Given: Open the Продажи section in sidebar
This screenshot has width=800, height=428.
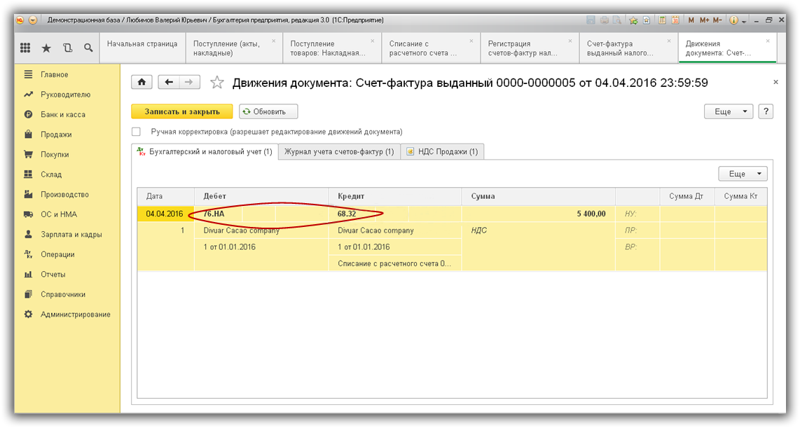Looking at the screenshot, I should tap(56, 134).
